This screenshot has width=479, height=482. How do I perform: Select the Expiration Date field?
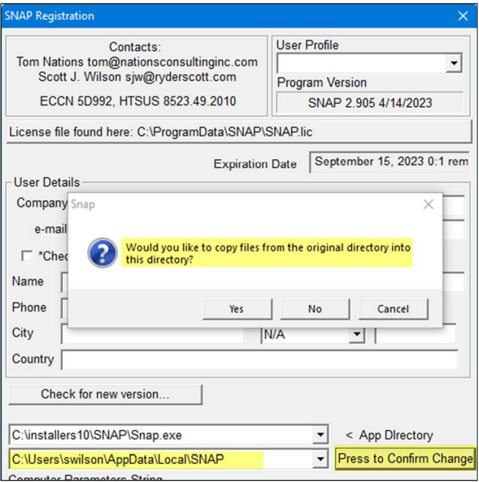(x=390, y=162)
